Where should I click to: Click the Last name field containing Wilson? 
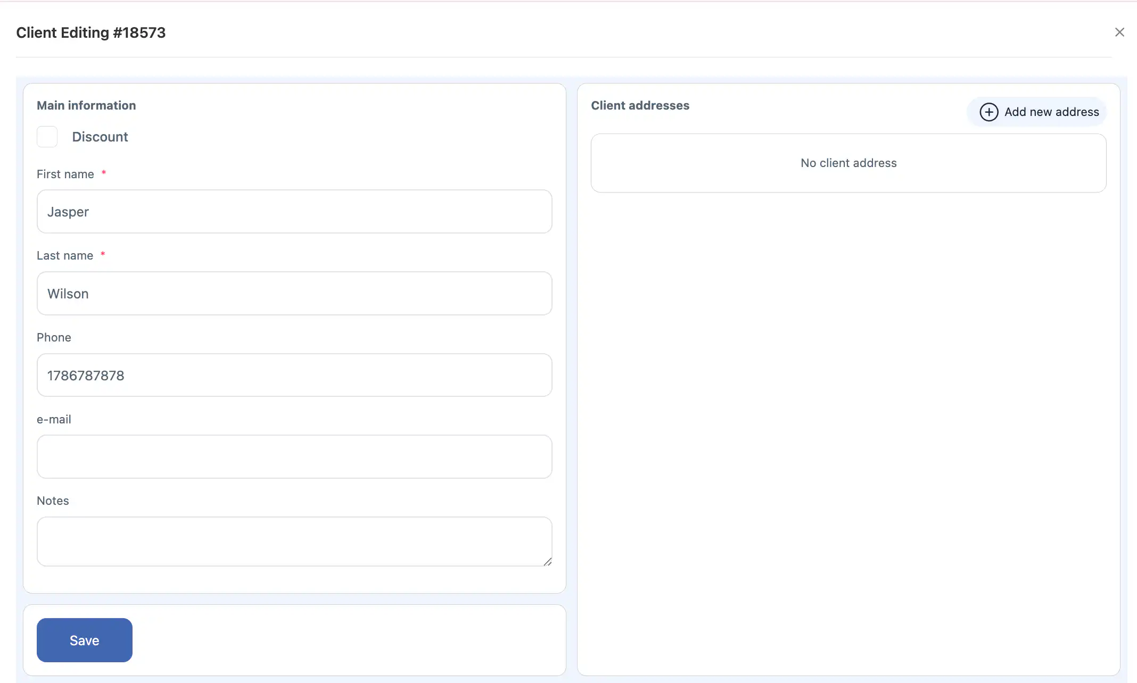(294, 294)
